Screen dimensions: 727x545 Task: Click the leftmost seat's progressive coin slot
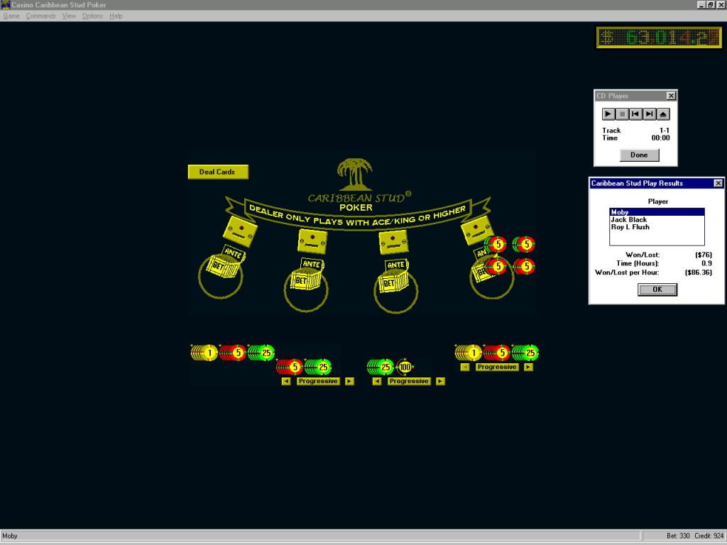point(240,231)
